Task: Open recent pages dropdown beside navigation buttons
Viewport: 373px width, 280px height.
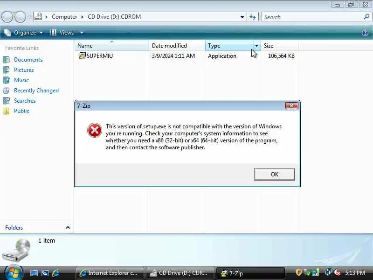Action: coord(29,17)
